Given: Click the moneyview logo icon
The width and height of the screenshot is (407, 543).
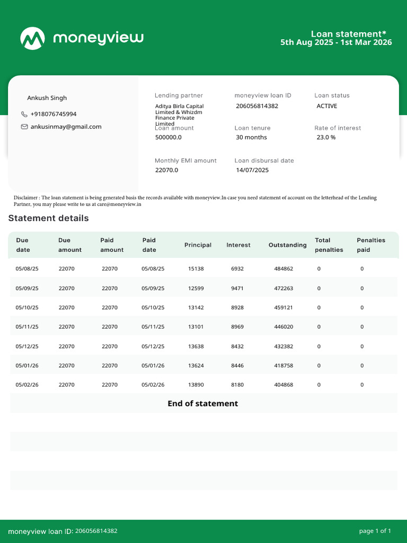Looking at the screenshot, I should (32, 38).
